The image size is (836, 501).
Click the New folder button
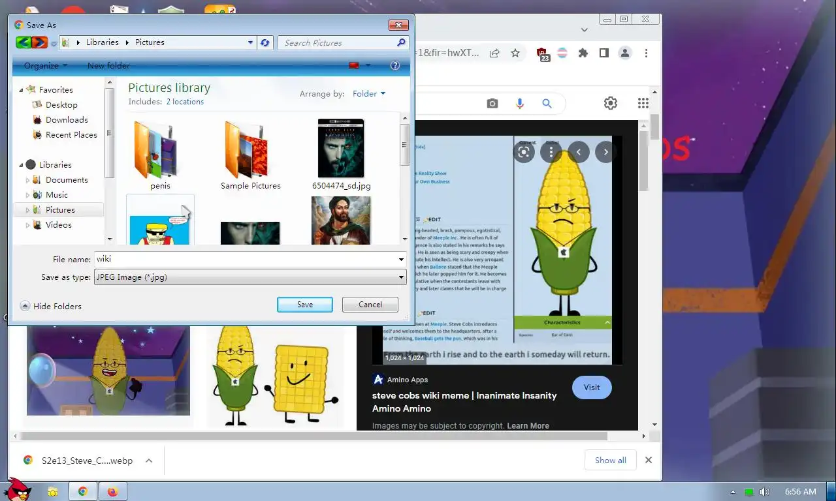click(108, 65)
